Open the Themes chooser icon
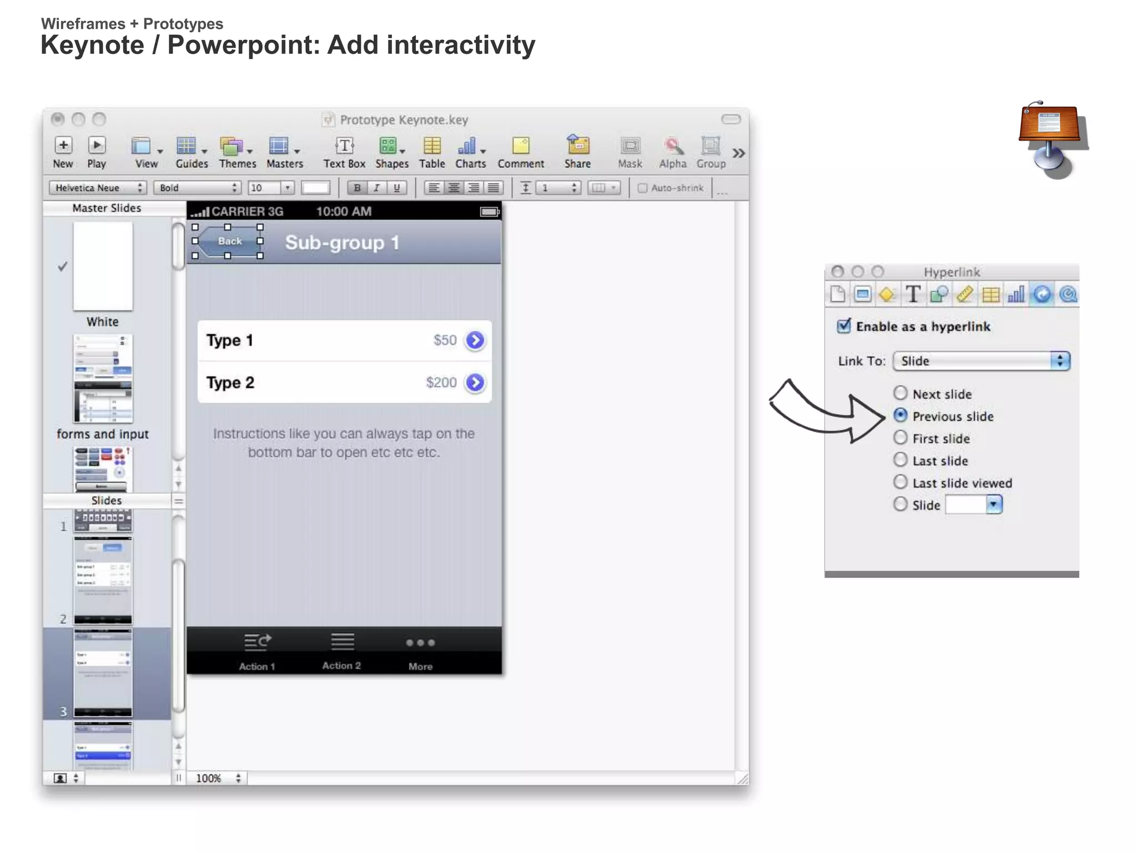This screenshot has width=1137, height=853. coord(232,146)
